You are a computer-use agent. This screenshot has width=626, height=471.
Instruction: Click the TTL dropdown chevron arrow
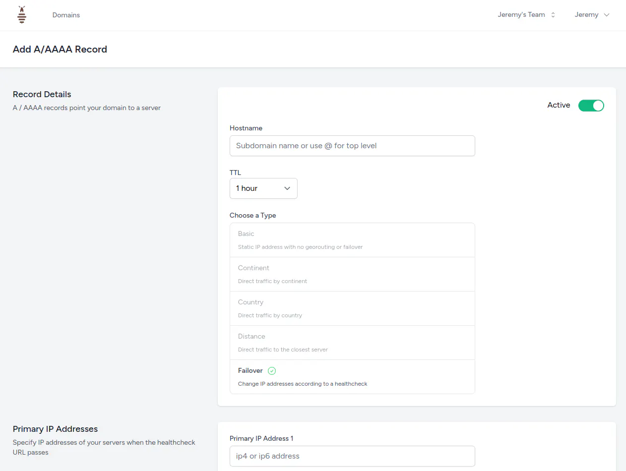pyautogui.click(x=287, y=188)
